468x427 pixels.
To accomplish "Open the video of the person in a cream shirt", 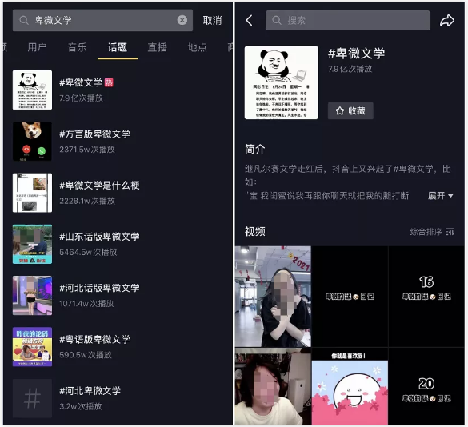I will tap(273, 387).
